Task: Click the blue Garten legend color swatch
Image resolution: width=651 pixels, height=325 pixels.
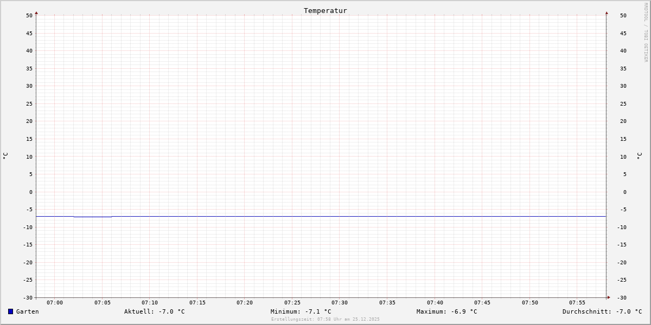Action: [10, 311]
